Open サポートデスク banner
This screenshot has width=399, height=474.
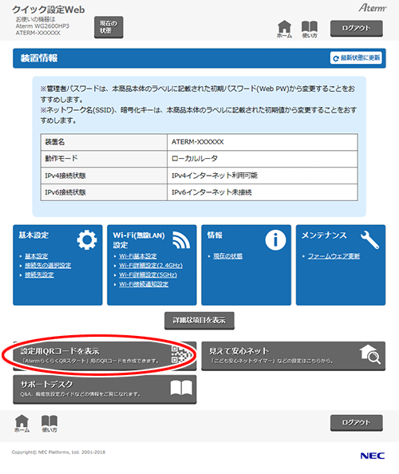tap(105, 389)
